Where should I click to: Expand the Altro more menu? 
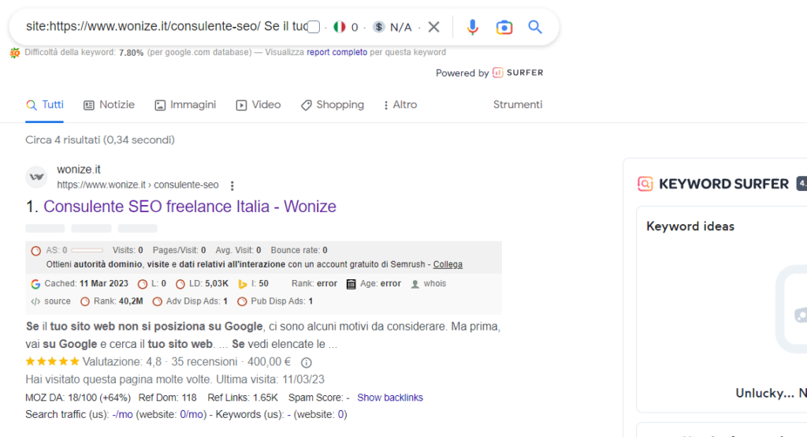click(400, 105)
